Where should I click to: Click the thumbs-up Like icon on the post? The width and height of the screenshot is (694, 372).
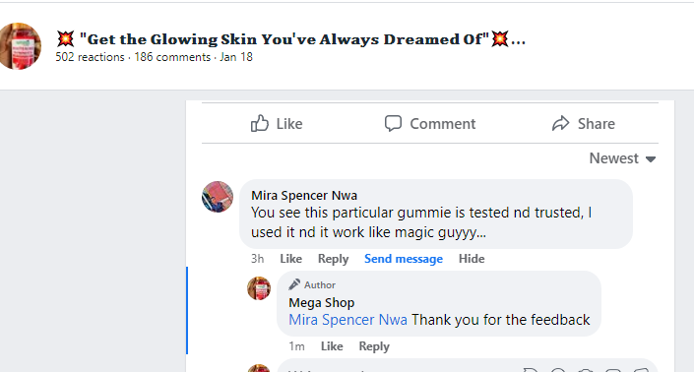click(x=260, y=123)
